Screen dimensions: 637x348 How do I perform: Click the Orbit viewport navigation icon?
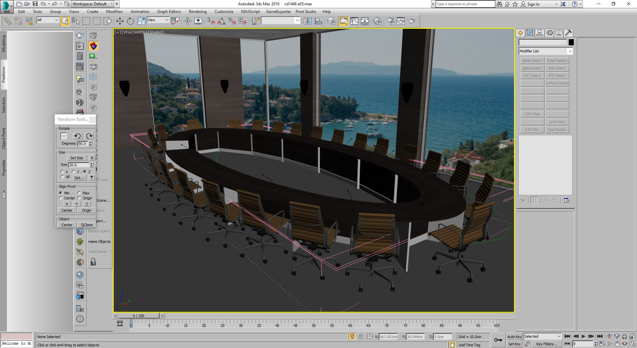point(625,344)
